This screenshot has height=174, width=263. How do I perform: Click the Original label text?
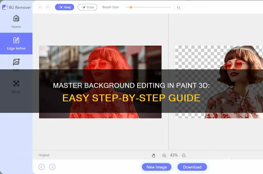point(44,155)
